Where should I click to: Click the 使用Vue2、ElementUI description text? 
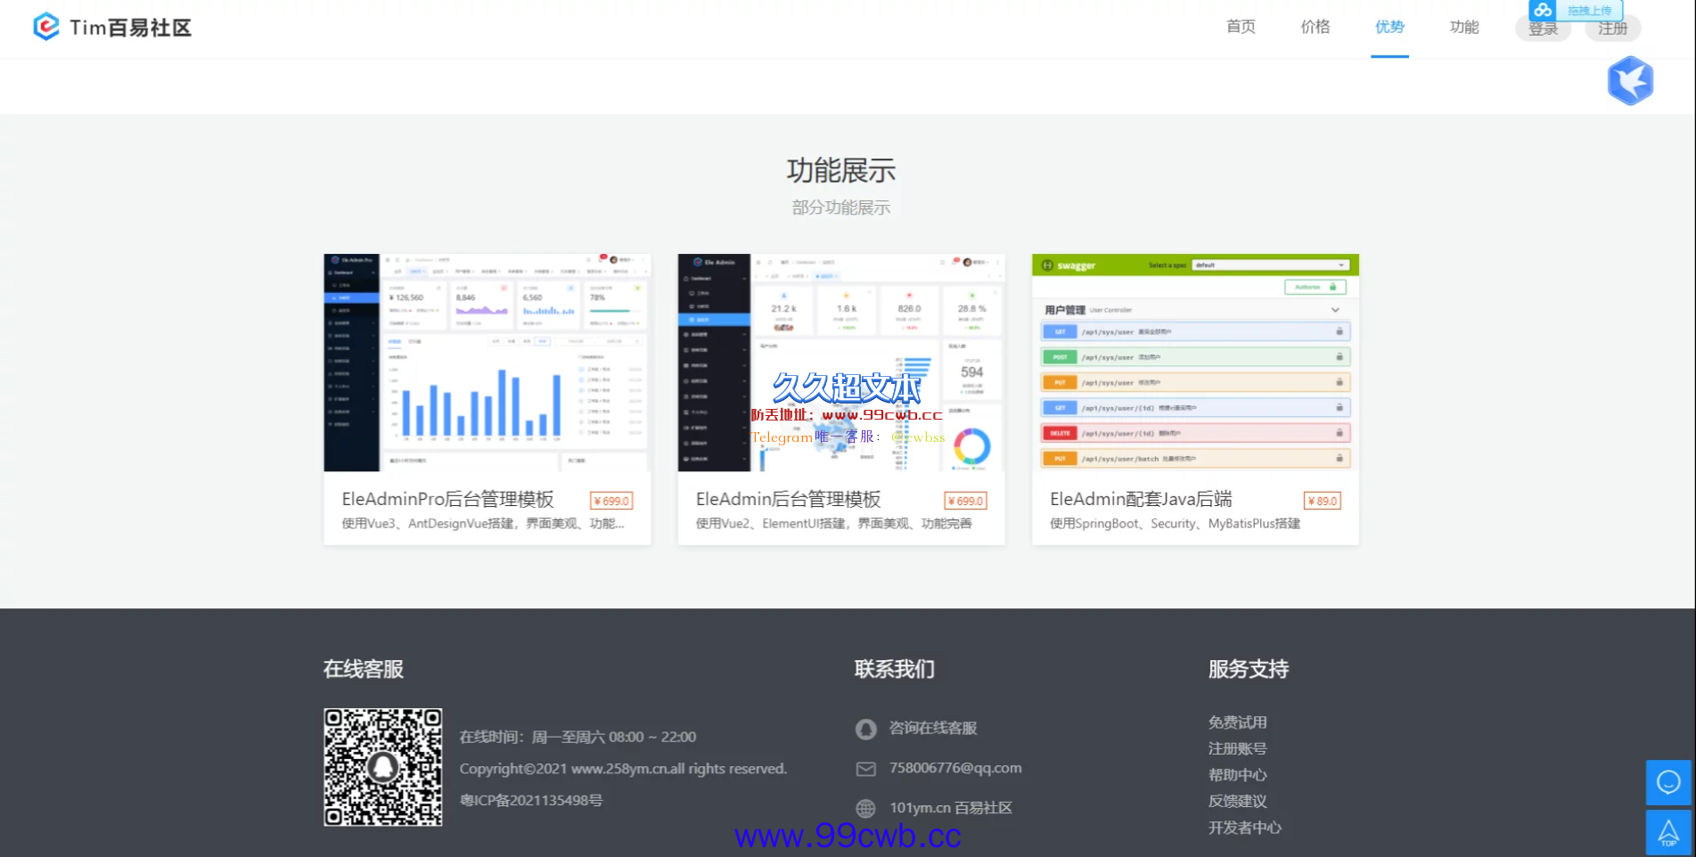[833, 524]
